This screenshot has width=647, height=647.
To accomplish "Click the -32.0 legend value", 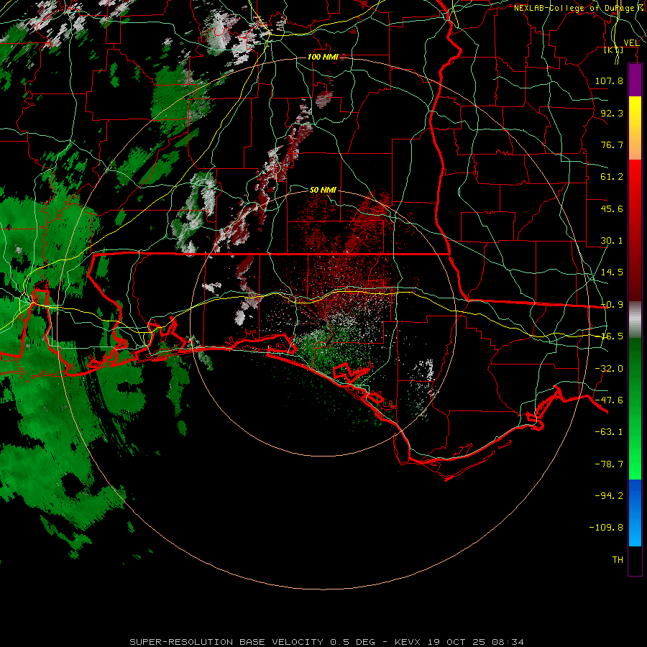I will (609, 369).
